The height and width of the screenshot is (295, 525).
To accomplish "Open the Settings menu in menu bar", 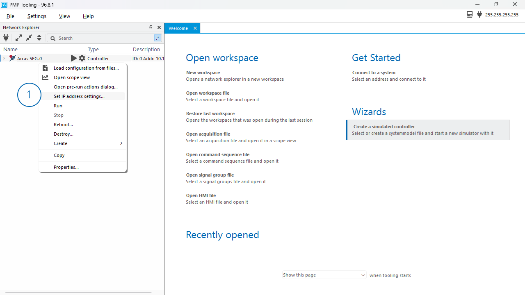I will point(37,16).
